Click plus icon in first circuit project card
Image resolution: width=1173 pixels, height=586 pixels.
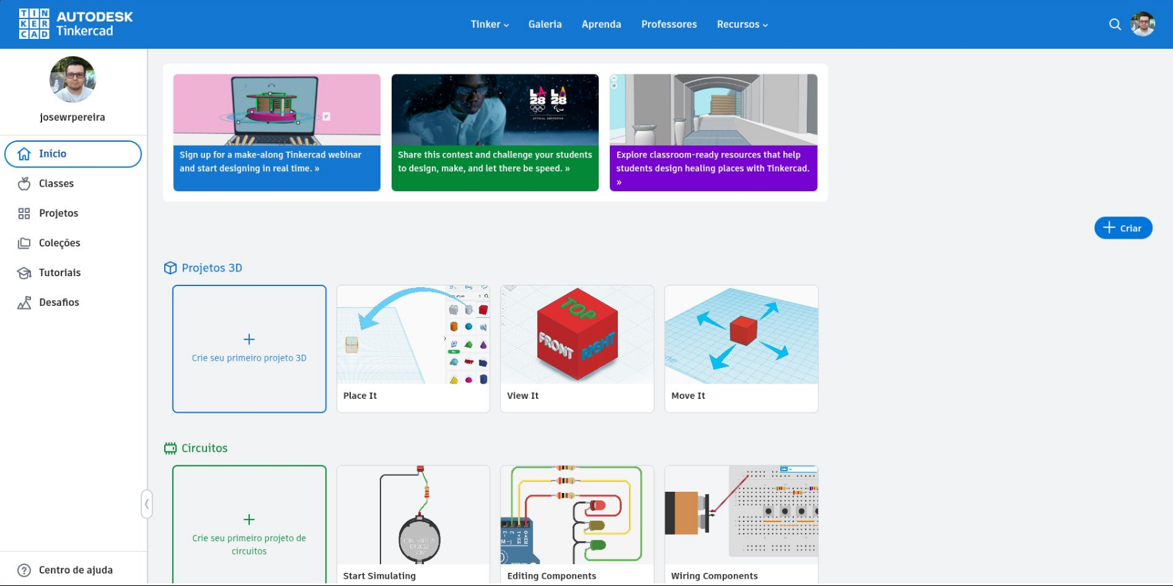249,519
